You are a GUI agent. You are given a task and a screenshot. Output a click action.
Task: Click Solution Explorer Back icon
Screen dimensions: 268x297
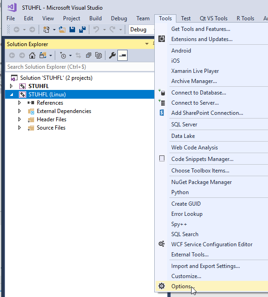click(12, 55)
